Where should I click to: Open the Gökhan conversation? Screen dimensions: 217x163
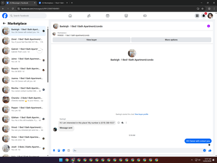point(23,119)
